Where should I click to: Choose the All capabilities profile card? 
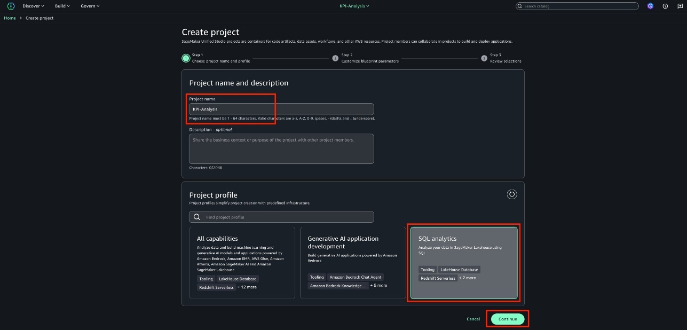pyautogui.click(x=242, y=263)
